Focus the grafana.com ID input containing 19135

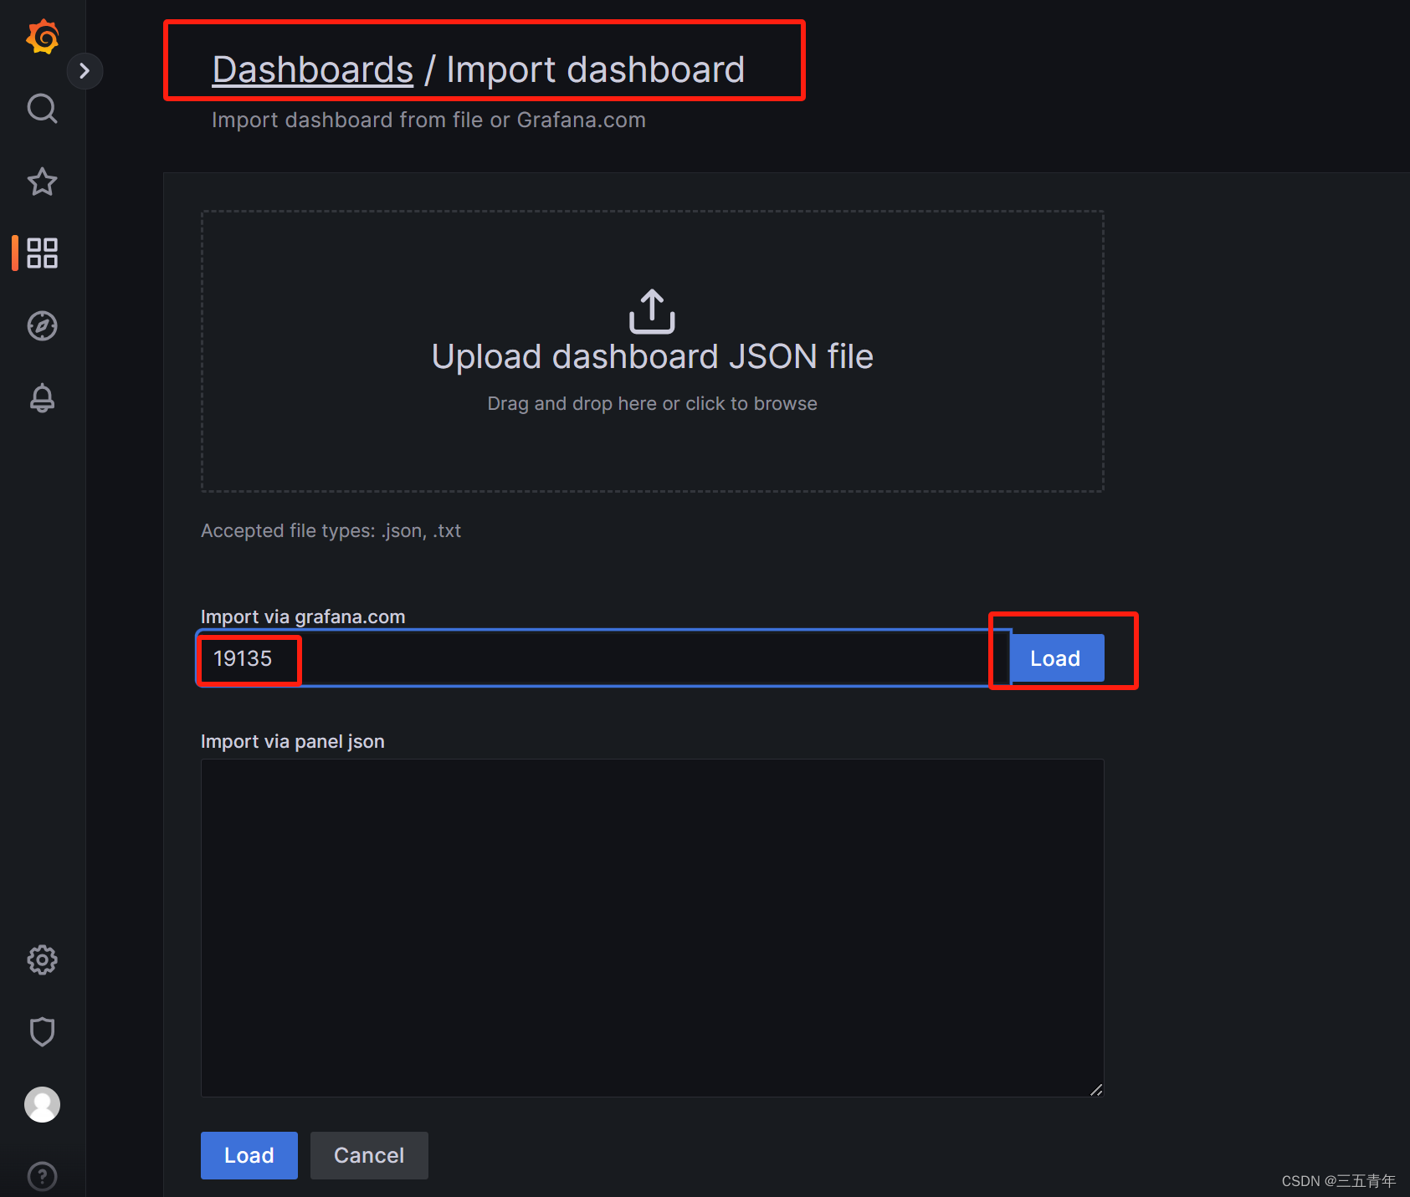[x=604, y=658]
